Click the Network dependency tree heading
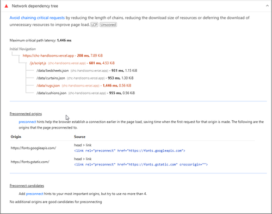This screenshot has width=272, height=214. coord(35,6)
